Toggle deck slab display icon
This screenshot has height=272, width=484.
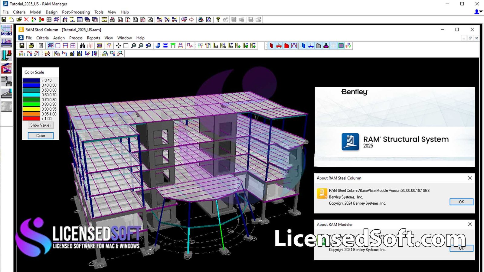341,46
